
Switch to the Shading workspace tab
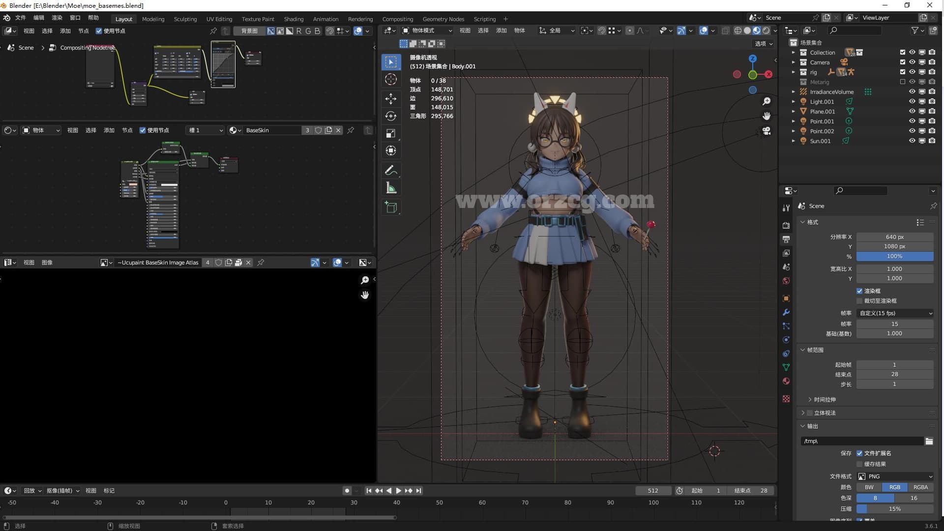294,19
